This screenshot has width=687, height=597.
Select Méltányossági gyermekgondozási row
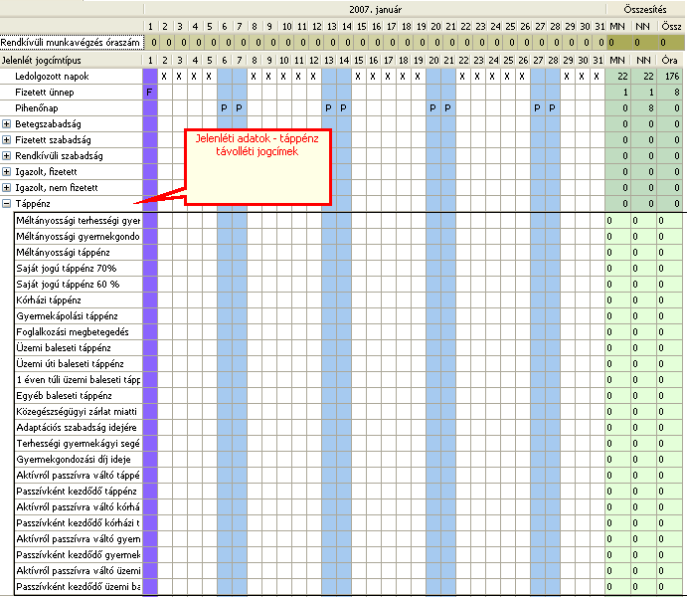click(x=79, y=236)
